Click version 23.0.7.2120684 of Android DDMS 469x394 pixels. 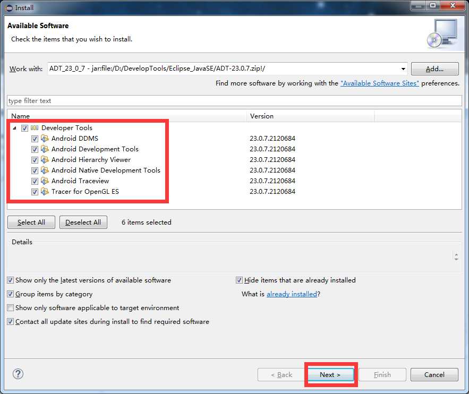click(x=272, y=139)
